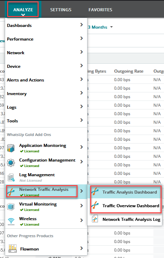Viewport: 164px width, 258px height.
Task: Expand the Network submenu arrow
Action: pyautogui.click(x=82, y=52)
